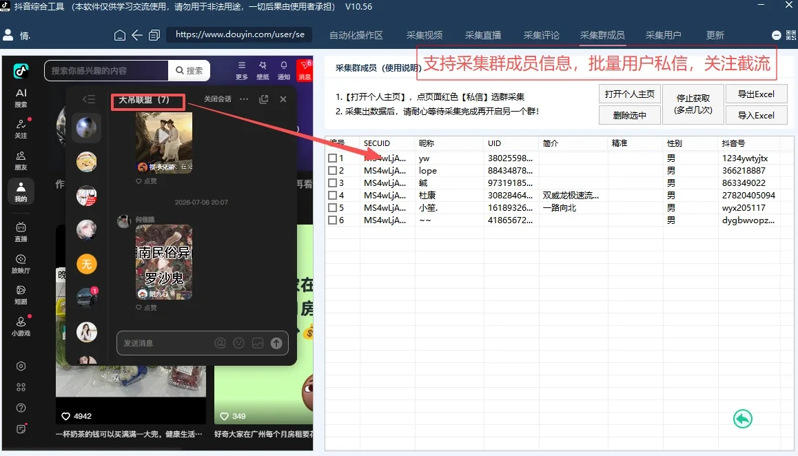
Task: Open the 更新 tab
Action: point(715,35)
